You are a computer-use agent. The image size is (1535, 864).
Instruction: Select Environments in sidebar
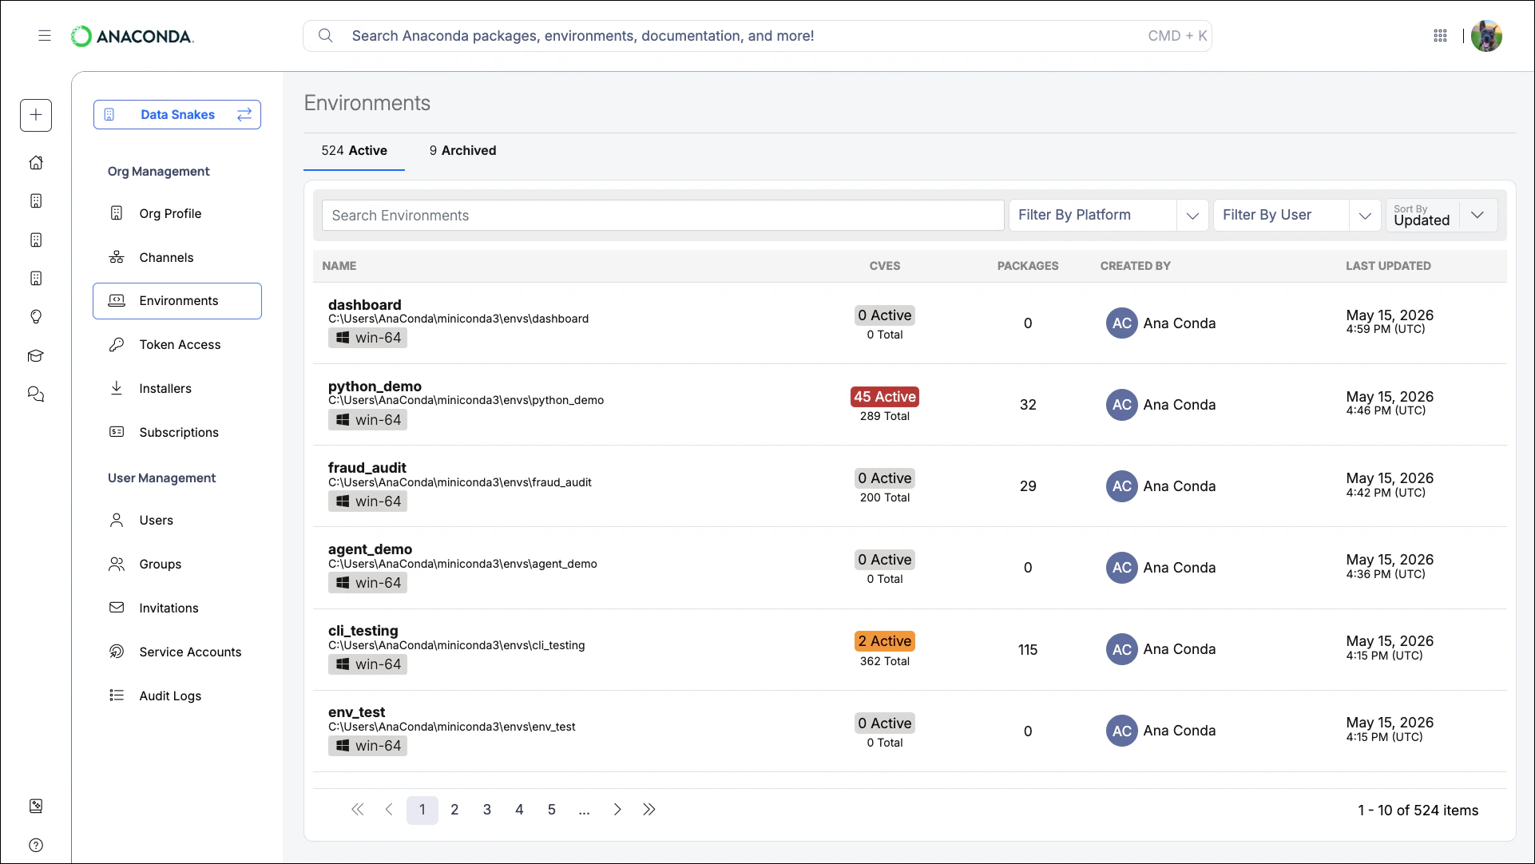[x=177, y=301]
